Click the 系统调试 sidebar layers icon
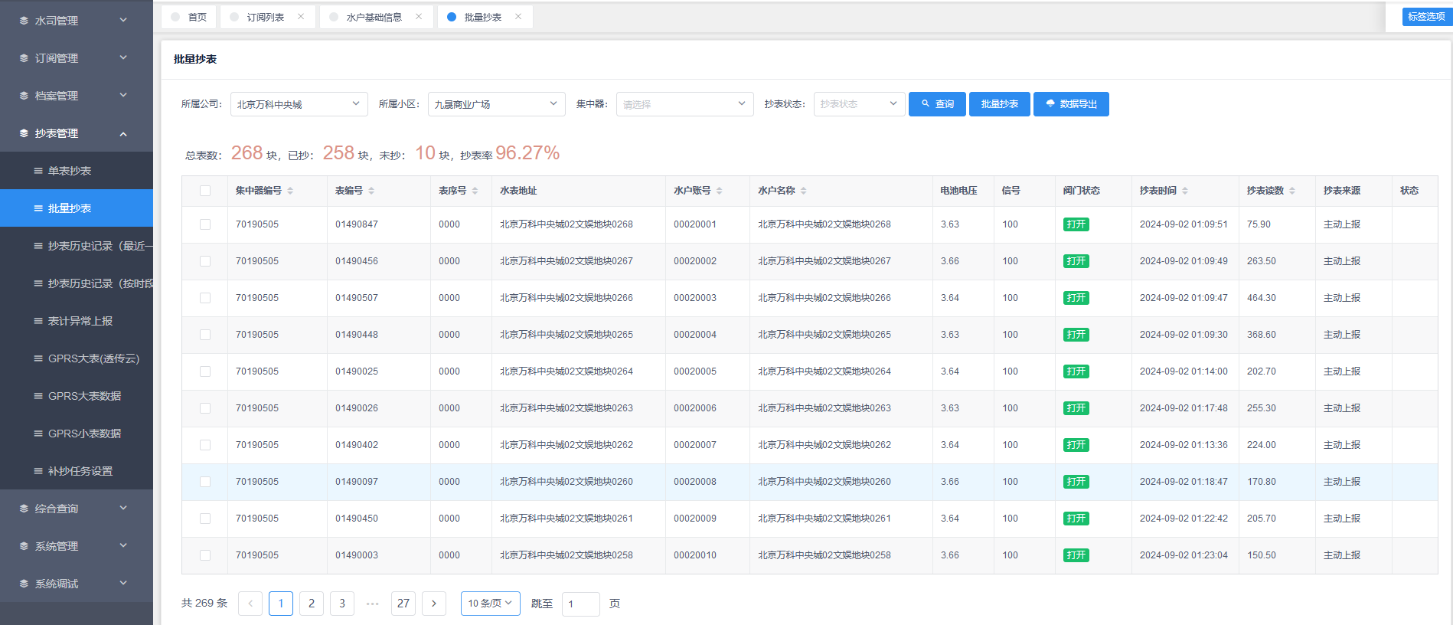Image resolution: width=1453 pixels, height=625 pixels. pyautogui.click(x=24, y=584)
